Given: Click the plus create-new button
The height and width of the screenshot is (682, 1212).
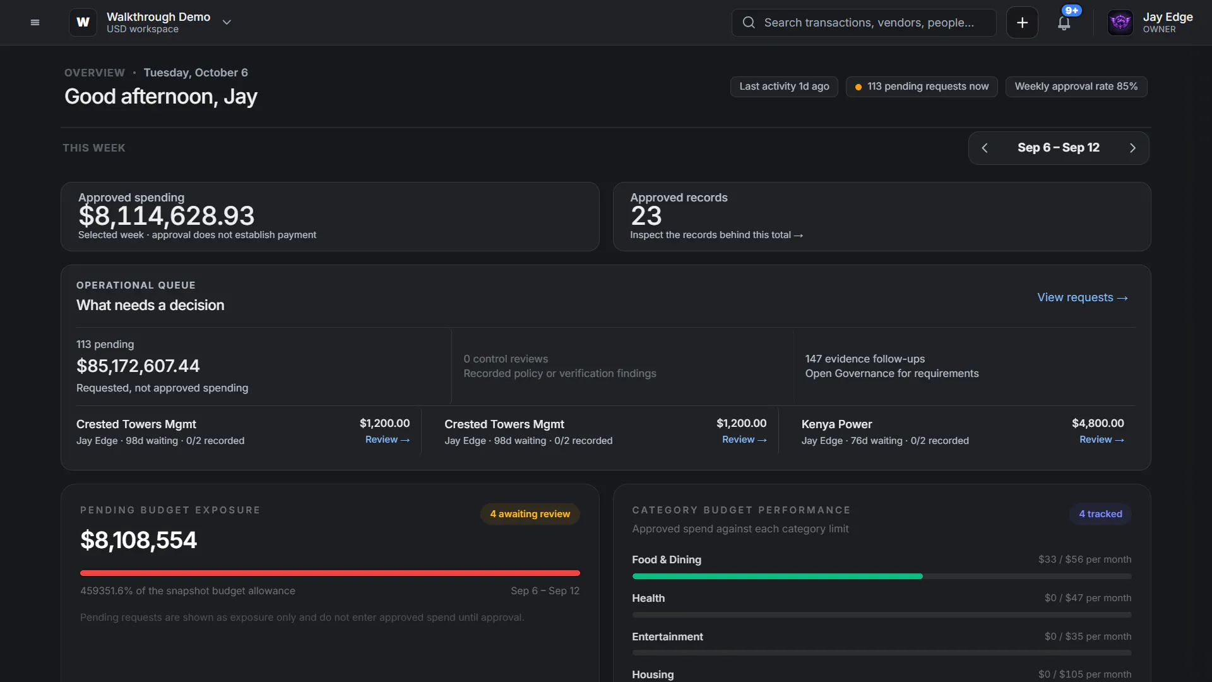Looking at the screenshot, I should (1022, 23).
